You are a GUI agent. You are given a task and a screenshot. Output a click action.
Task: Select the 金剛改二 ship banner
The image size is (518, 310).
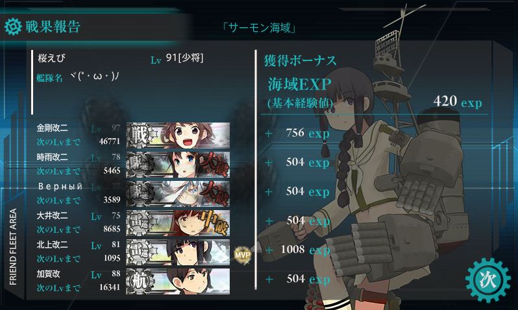click(178, 135)
